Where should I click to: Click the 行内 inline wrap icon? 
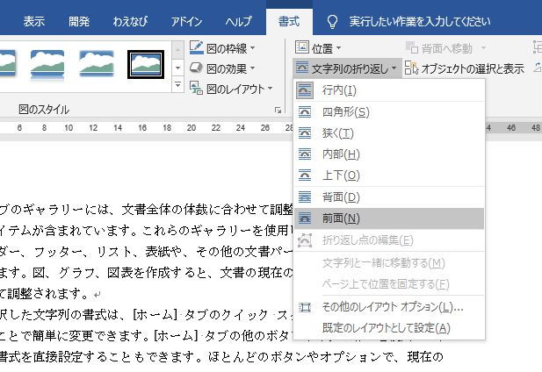(x=305, y=90)
